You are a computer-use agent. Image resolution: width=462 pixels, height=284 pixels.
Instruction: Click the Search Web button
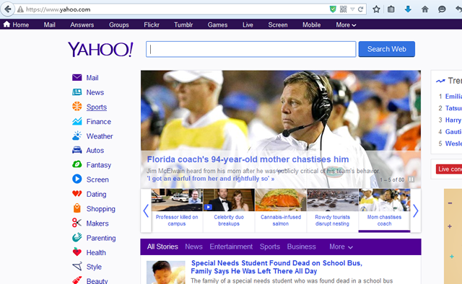point(387,49)
